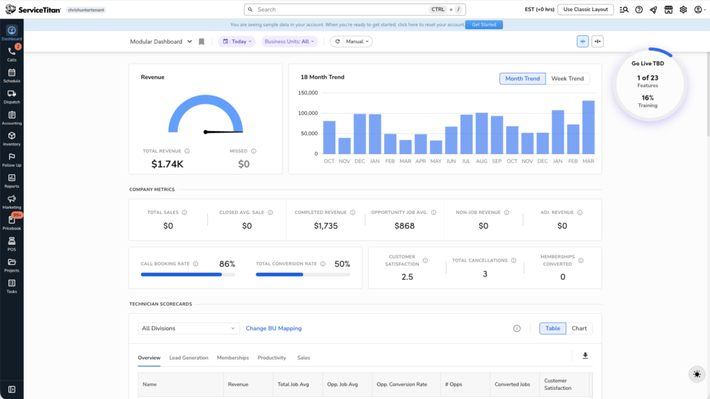Open the All Divisions dropdown
Screen dimensions: 710x399
[189, 328]
